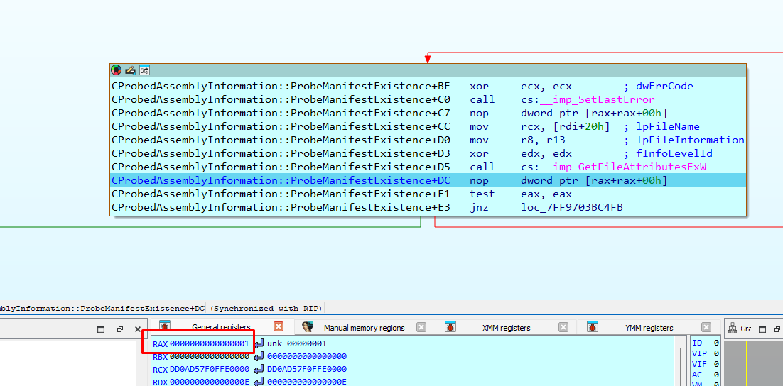The width and height of the screenshot is (783, 386).
Task: Toggle the VIP flag value
Action: [716, 353]
